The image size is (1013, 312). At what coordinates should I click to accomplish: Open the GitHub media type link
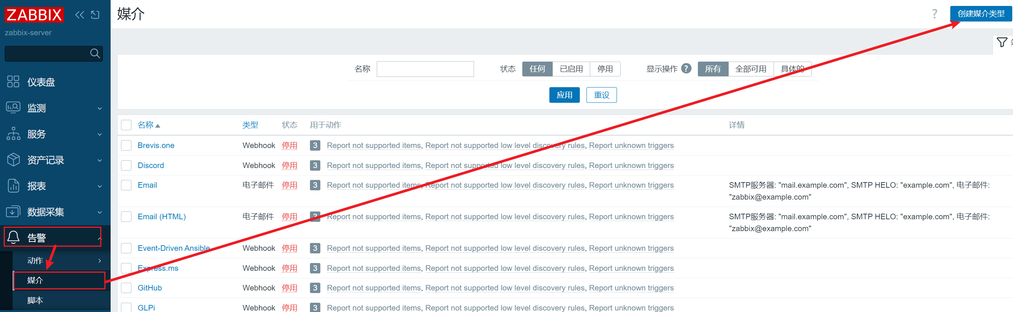click(150, 288)
